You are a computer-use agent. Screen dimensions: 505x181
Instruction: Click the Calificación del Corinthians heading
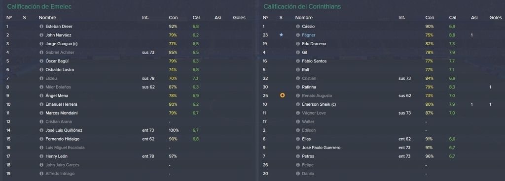(x=302, y=6)
